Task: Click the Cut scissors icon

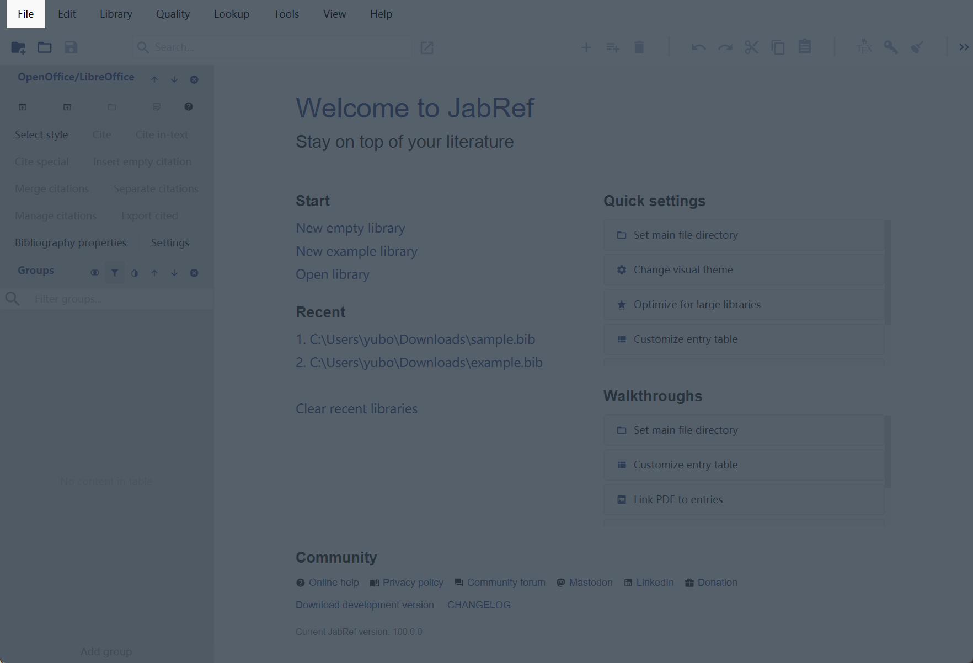Action: point(752,47)
